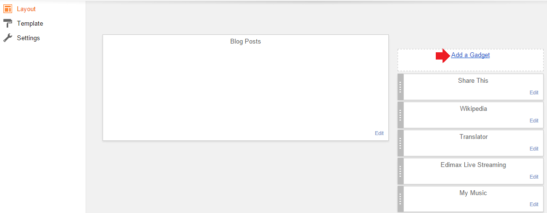Click the Template paint roller icon
Viewport: 547px width, 213px height.
(x=7, y=23)
